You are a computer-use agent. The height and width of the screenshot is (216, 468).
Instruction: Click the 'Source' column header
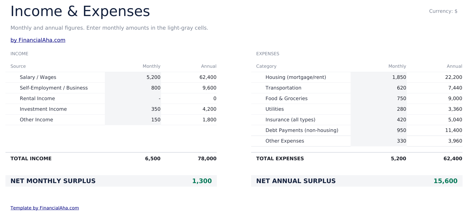coord(18,66)
